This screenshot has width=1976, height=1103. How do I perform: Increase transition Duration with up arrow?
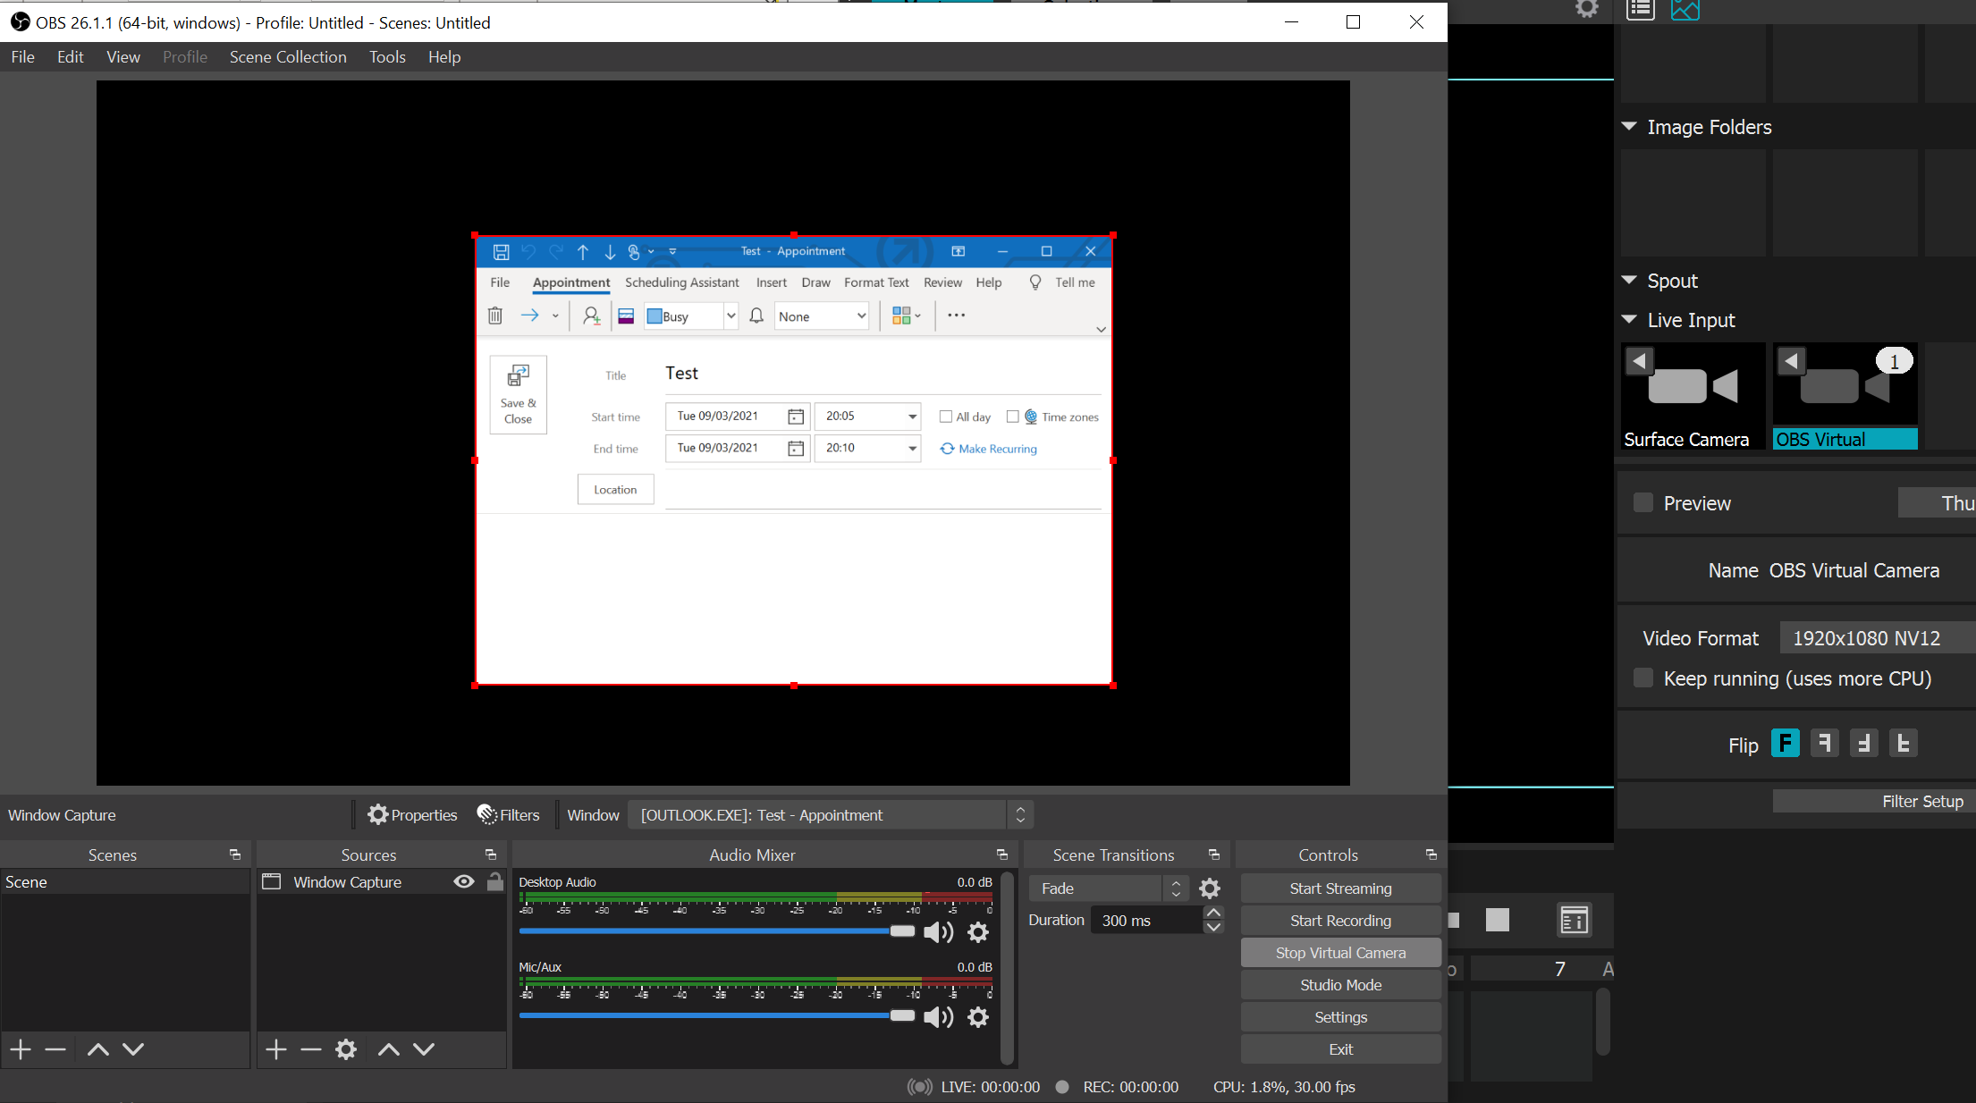1213,913
